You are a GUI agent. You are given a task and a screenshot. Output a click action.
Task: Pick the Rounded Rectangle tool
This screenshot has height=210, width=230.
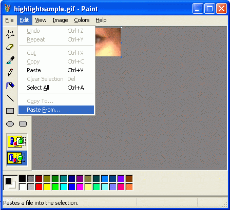pos(23,123)
